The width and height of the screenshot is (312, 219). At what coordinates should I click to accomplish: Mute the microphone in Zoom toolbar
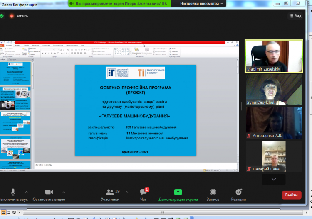[13, 192]
